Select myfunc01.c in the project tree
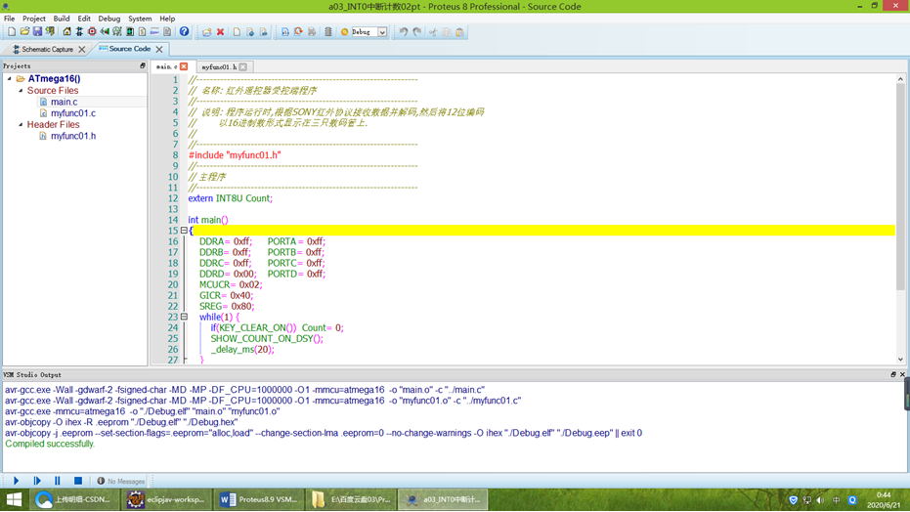Viewport: 910px width, 512px height. point(73,113)
